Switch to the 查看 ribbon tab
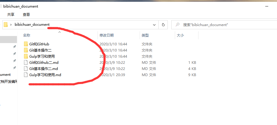277x125 pixels. (26, 14)
